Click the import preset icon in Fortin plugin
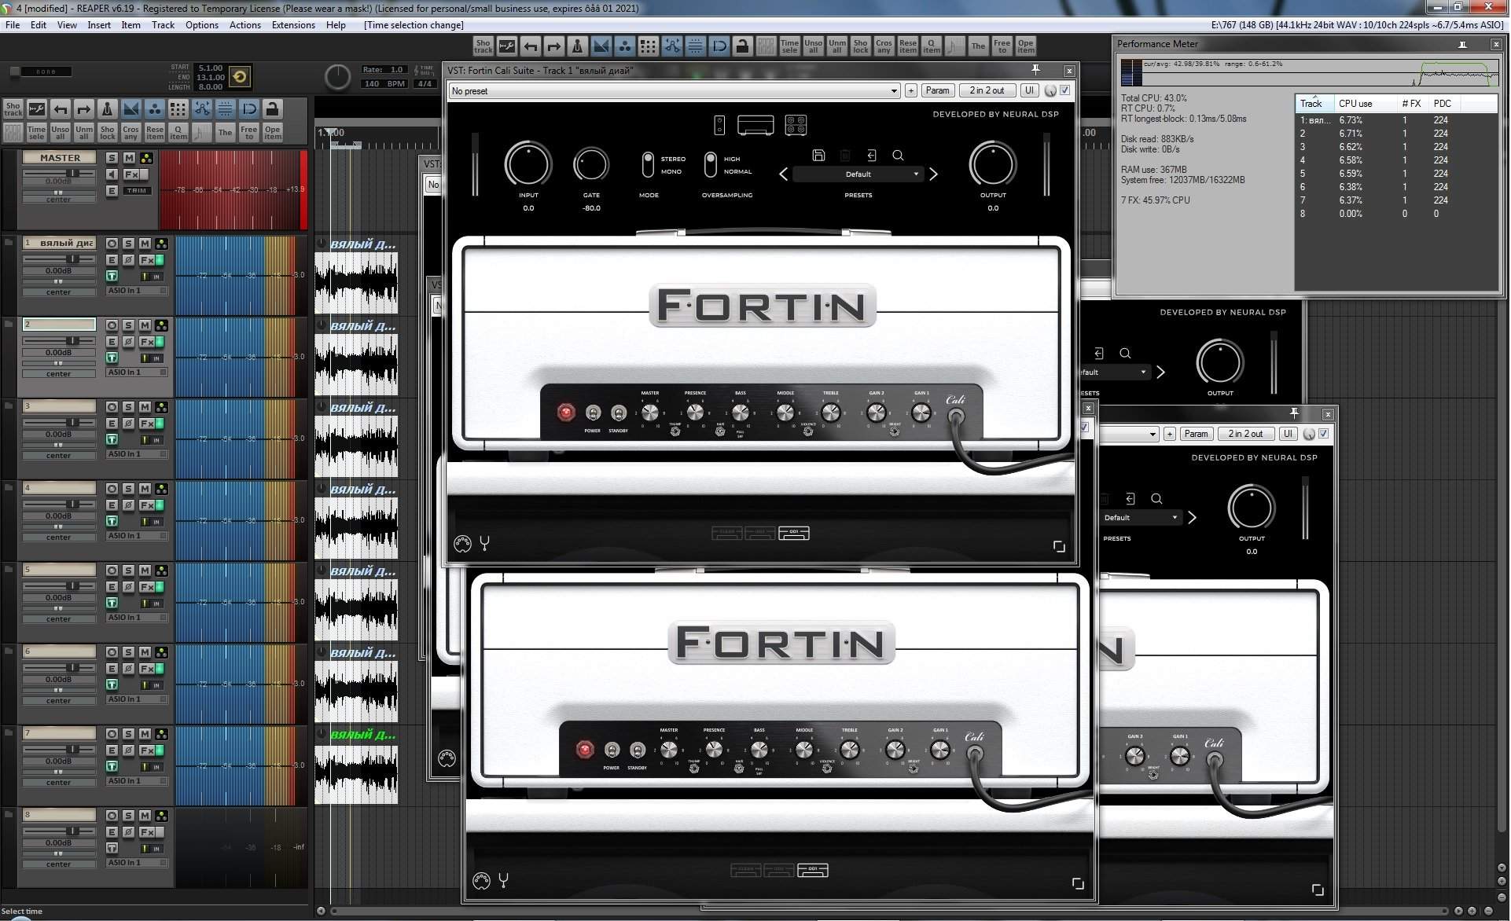Viewport: 1511px width, 921px height. 872,156
